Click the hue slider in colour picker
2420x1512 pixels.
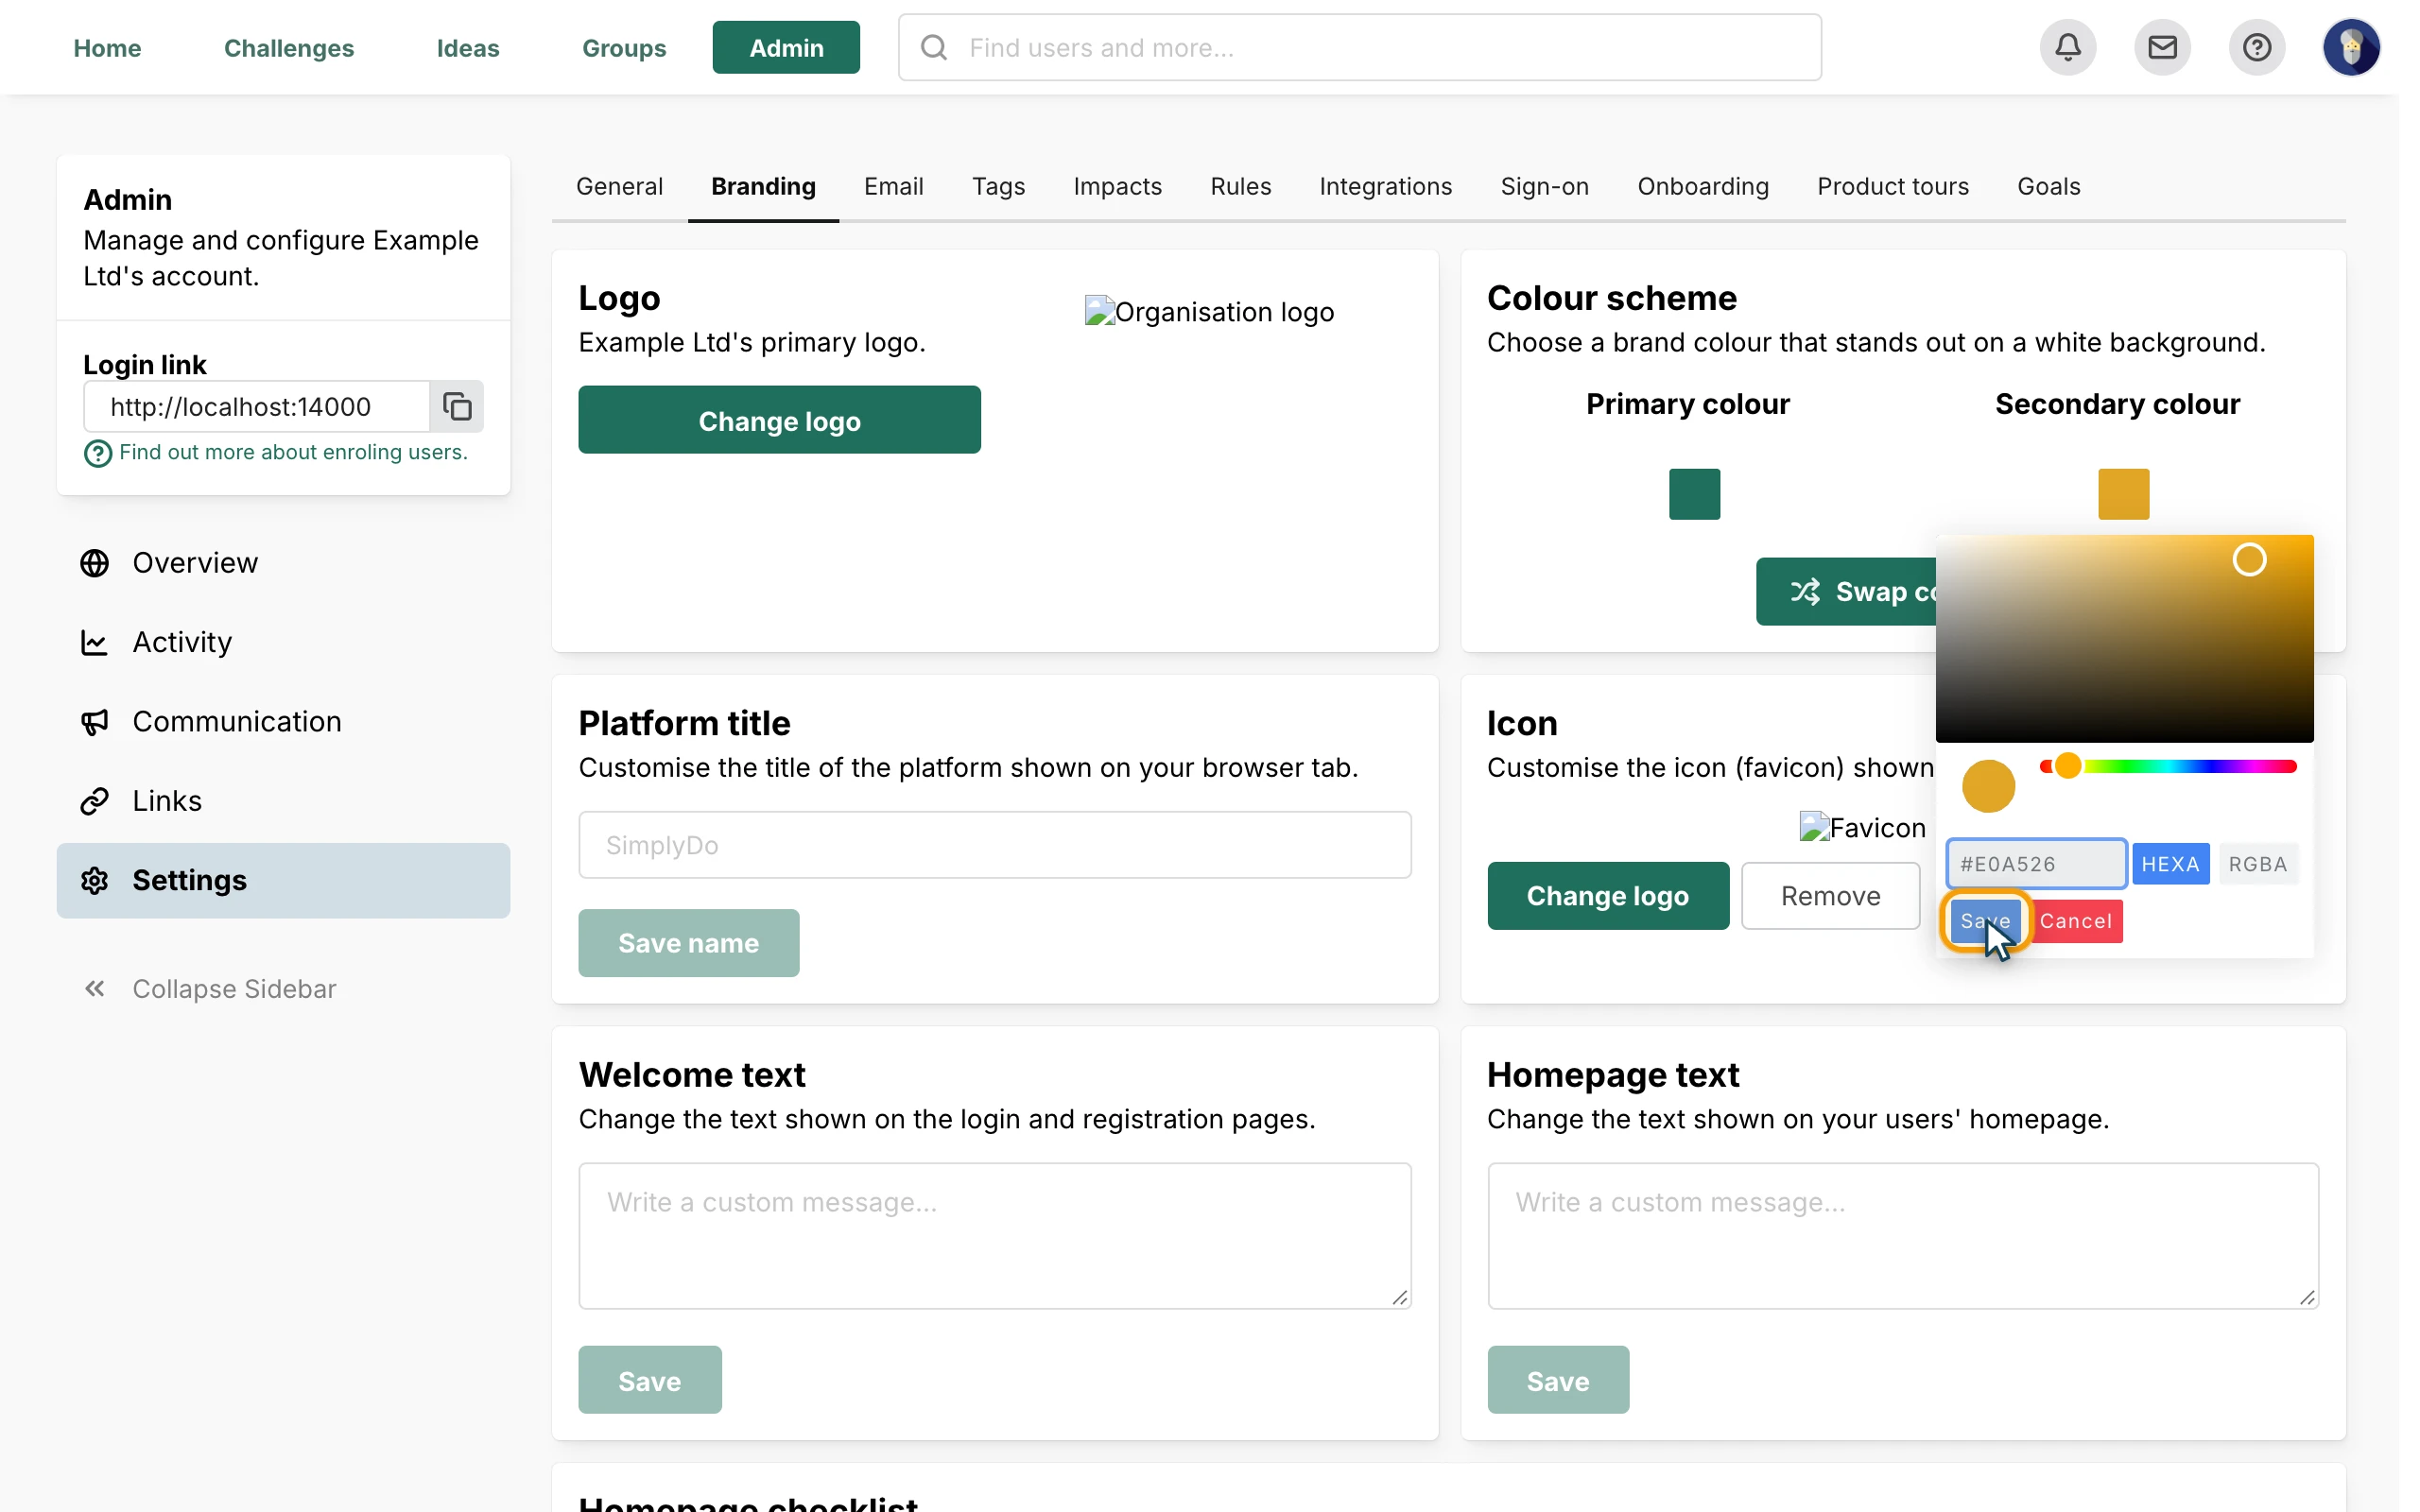(2168, 766)
